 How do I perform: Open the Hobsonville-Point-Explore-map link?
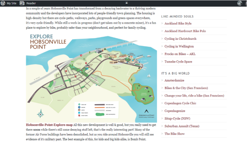(49, 125)
